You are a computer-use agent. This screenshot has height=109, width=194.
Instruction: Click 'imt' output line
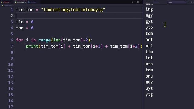point(149,58)
